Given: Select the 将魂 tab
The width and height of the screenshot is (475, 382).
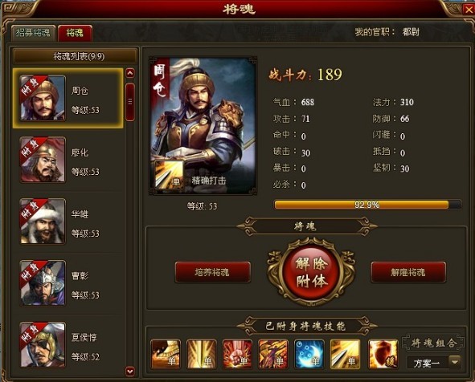Looking at the screenshot, I should (75, 33).
